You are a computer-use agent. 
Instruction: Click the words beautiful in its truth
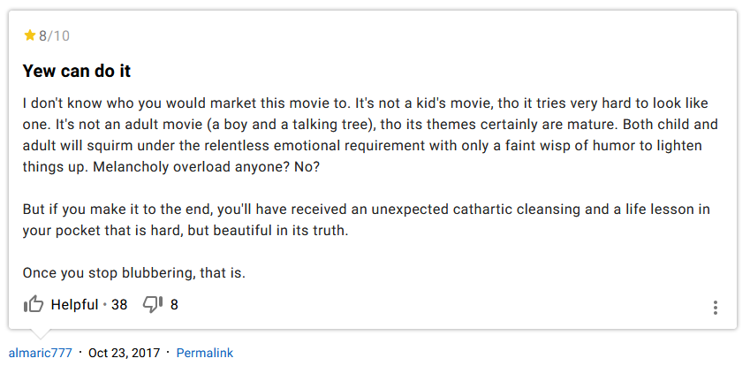pyautogui.click(x=281, y=231)
